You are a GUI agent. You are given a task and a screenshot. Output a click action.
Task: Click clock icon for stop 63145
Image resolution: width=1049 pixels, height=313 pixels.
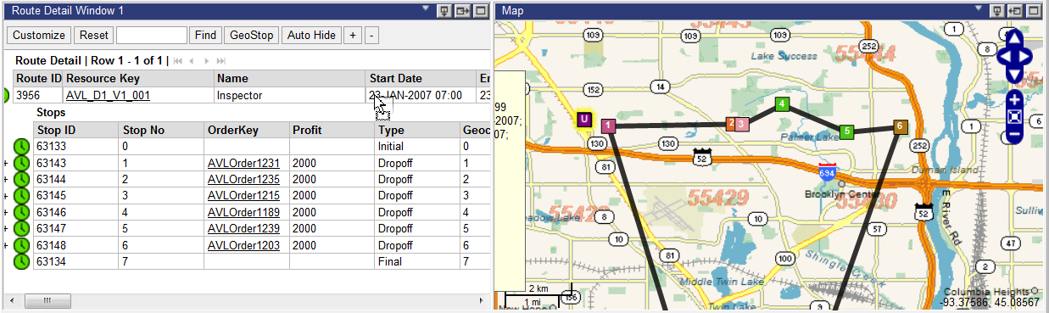tap(21, 196)
